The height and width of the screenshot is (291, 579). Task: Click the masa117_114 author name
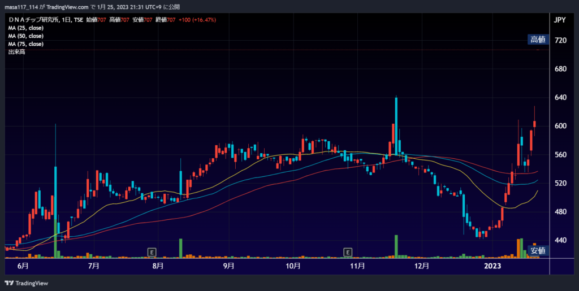[23, 7]
